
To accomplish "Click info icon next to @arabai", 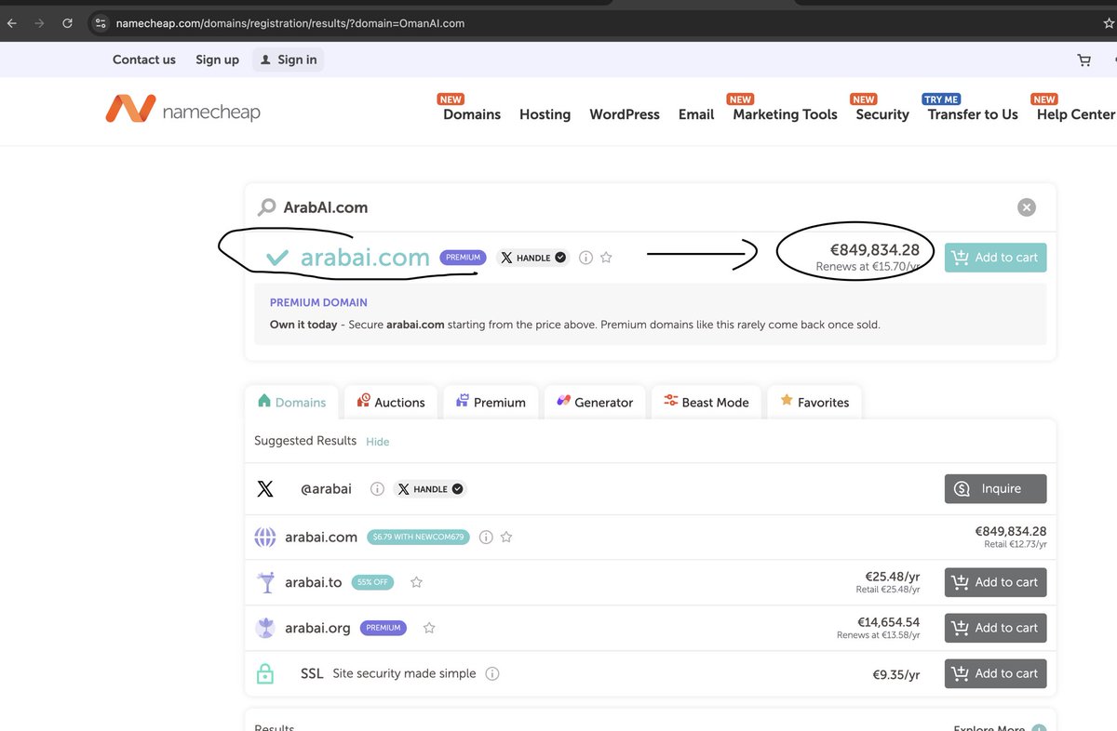I will (377, 488).
